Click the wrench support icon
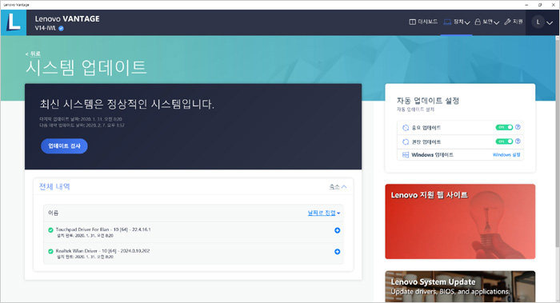Image resolution: width=560 pixels, height=303 pixels. coord(507,22)
